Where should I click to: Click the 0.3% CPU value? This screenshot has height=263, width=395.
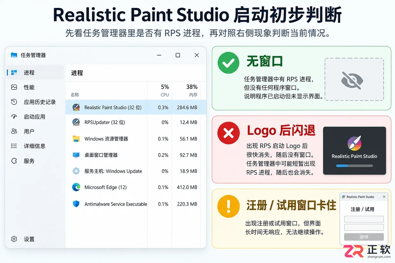pyautogui.click(x=163, y=107)
